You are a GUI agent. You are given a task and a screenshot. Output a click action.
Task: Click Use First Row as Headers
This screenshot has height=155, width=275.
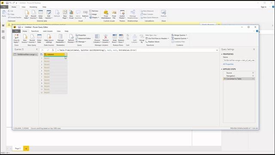(x=157, y=38)
